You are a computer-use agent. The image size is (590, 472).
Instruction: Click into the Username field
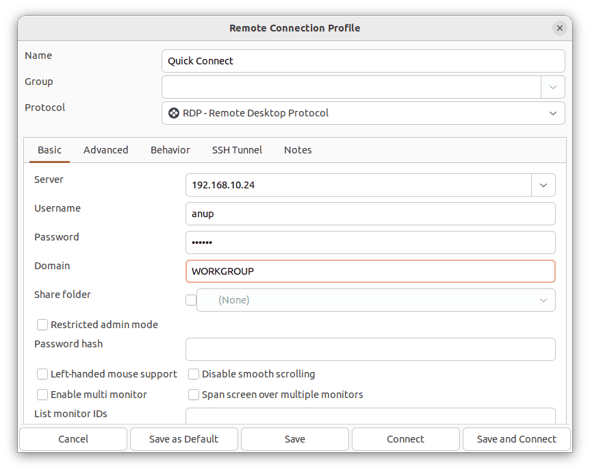(x=370, y=214)
